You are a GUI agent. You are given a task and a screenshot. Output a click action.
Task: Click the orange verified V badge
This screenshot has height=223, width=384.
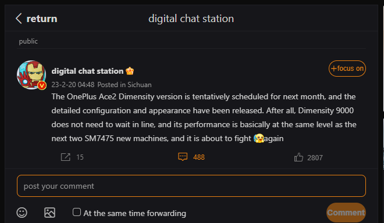pyautogui.click(x=42, y=85)
